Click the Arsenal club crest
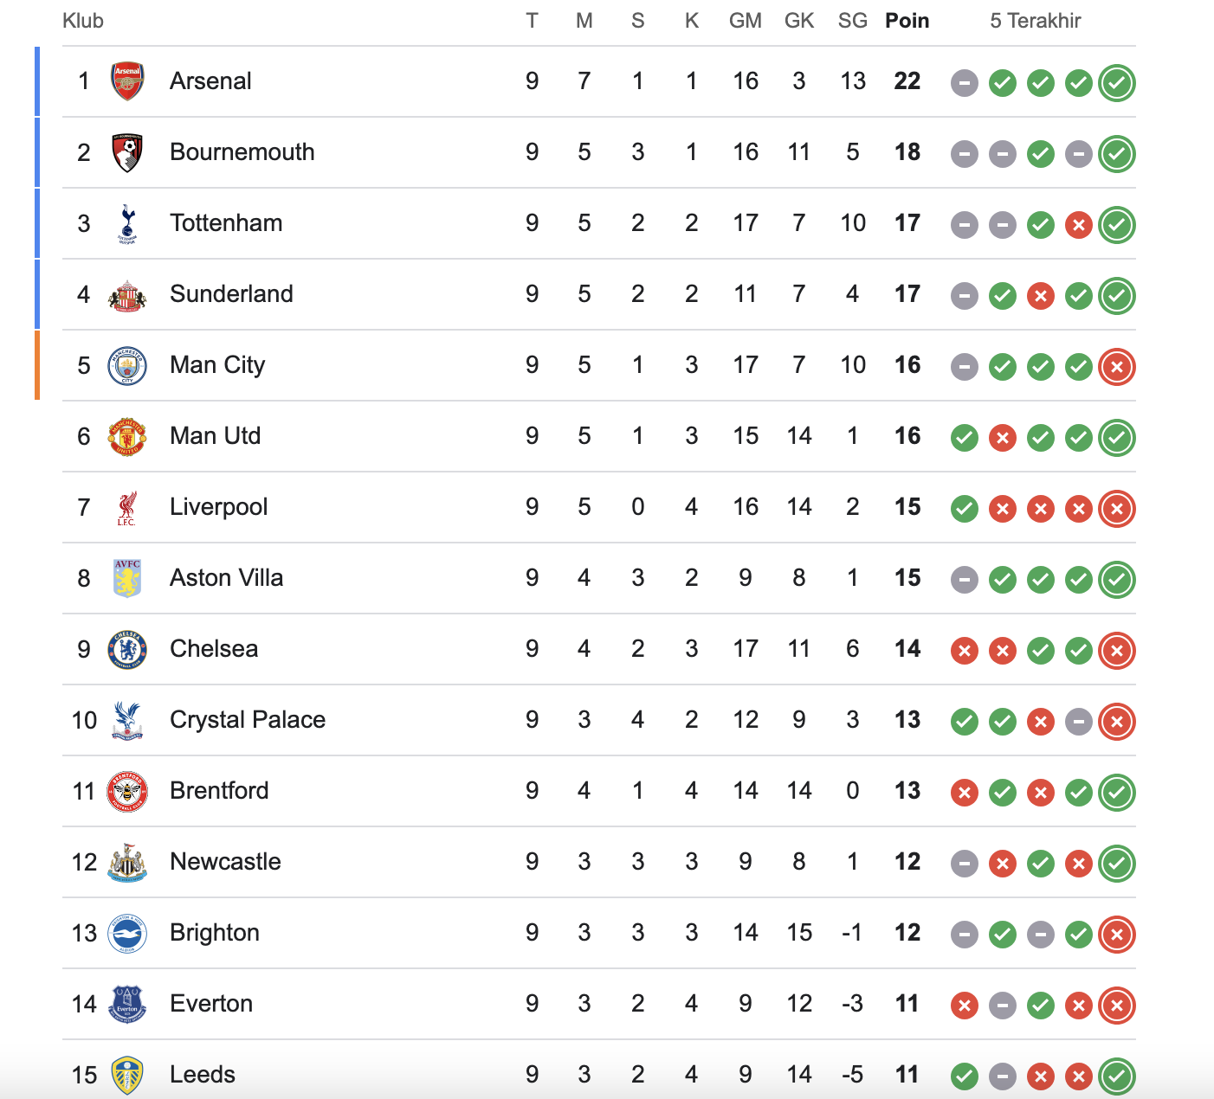The image size is (1214, 1099). tap(126, 80)
